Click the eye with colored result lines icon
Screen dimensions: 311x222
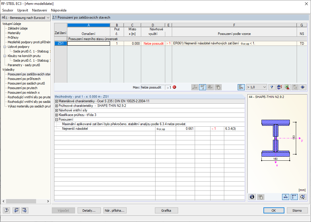tap(279, 87)
